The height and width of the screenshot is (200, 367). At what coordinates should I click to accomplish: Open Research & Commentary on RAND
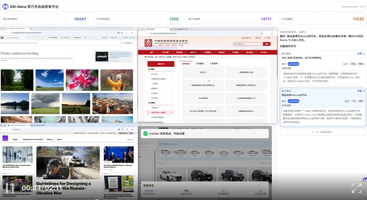(33, 139)
